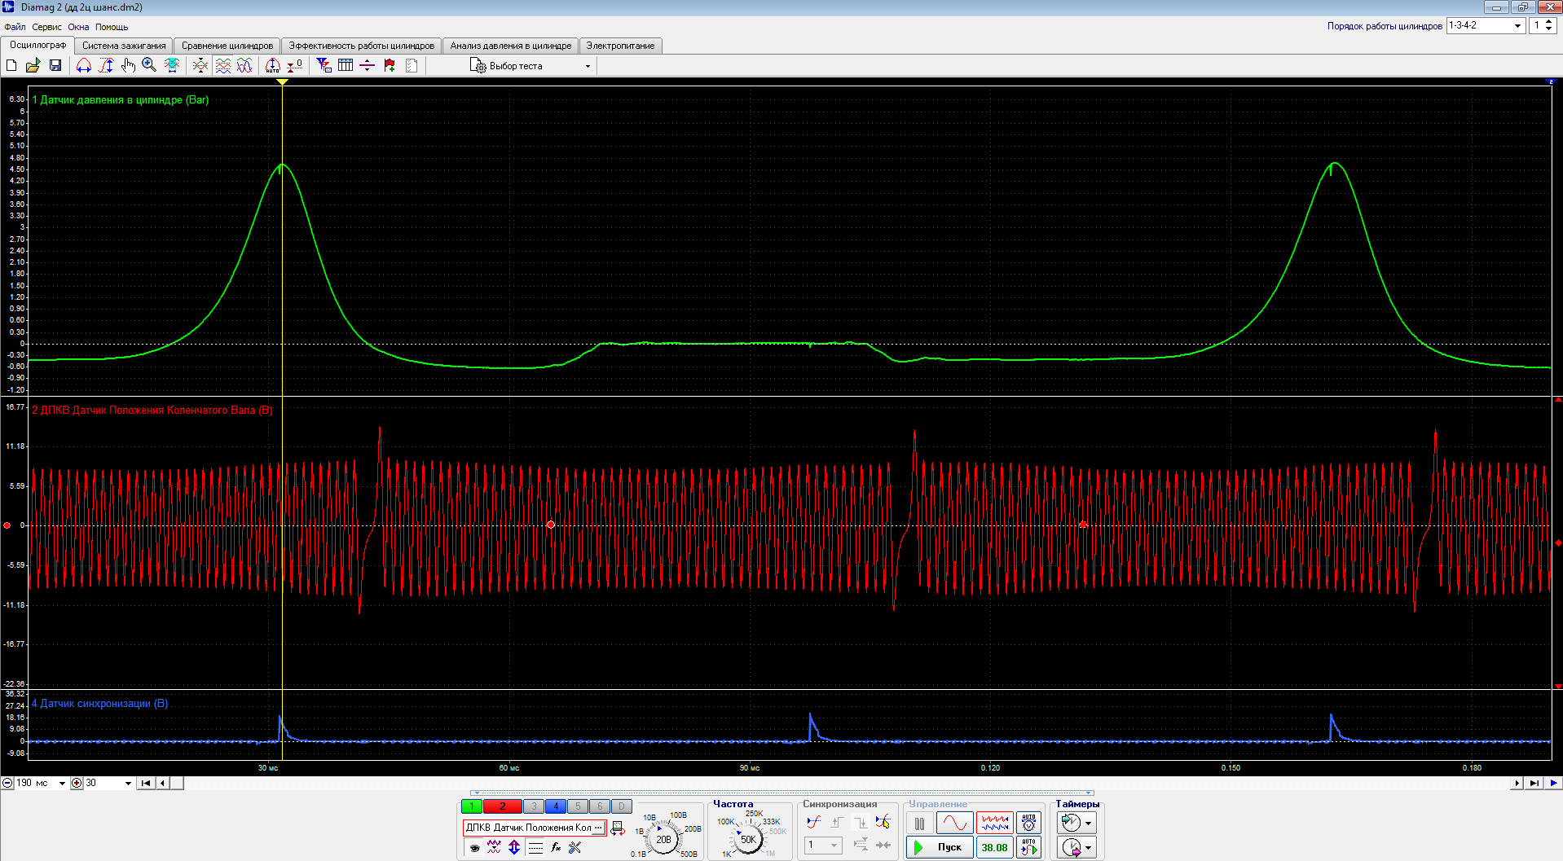Viewport: 1563px width, 861px height.
Task: Activate the hand pan tool
Action: (x=128, y=65)
